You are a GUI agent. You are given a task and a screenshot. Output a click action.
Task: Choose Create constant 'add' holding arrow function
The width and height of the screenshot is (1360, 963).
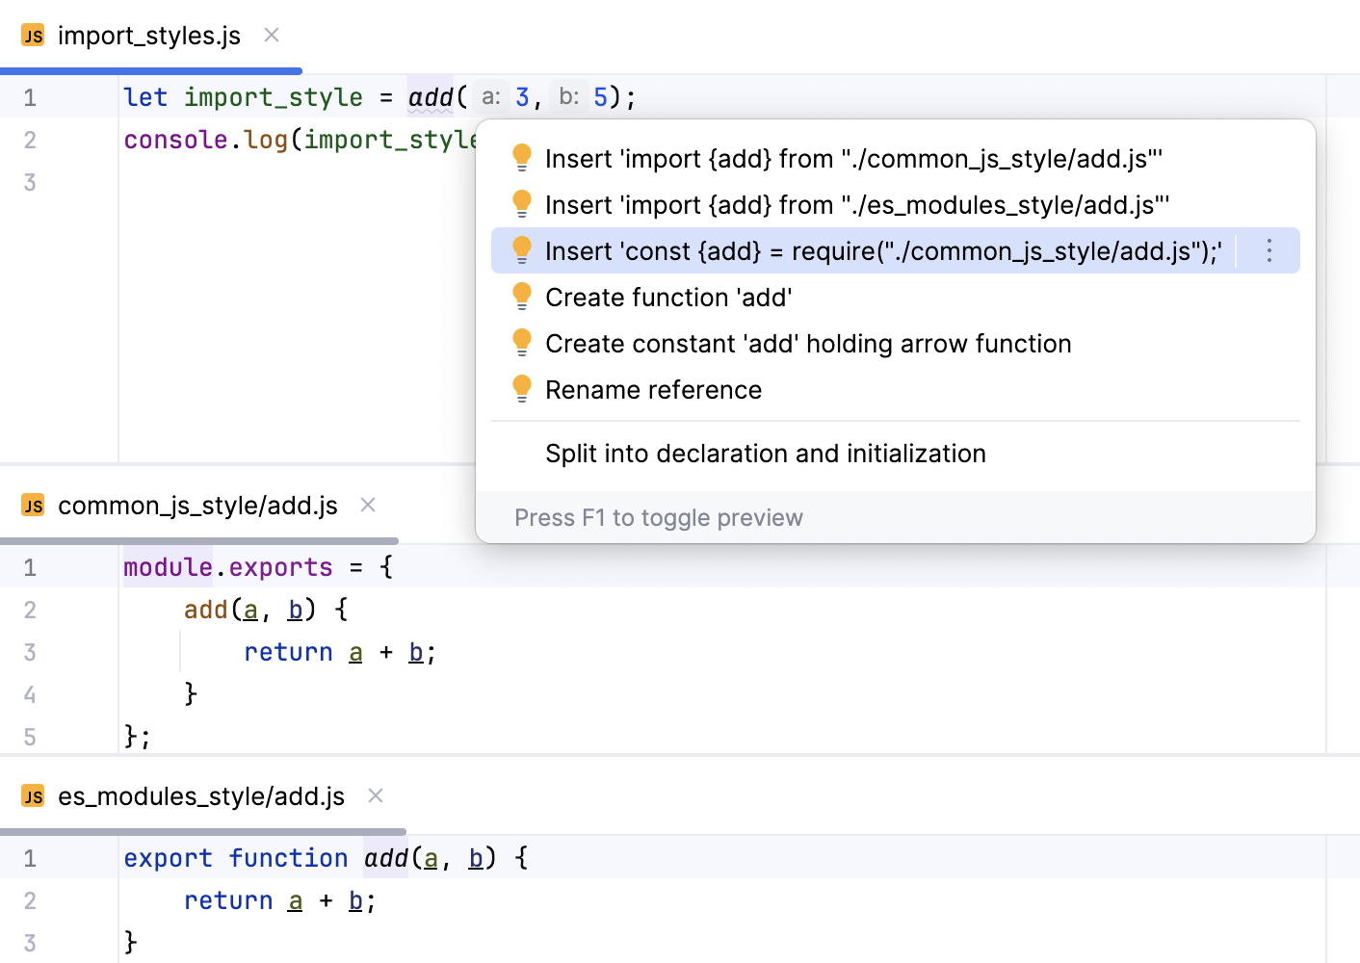[896, 343]
